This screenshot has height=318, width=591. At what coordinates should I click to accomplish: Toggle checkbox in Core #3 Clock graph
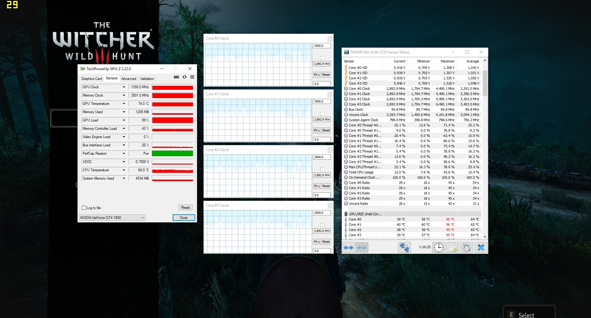322,225
